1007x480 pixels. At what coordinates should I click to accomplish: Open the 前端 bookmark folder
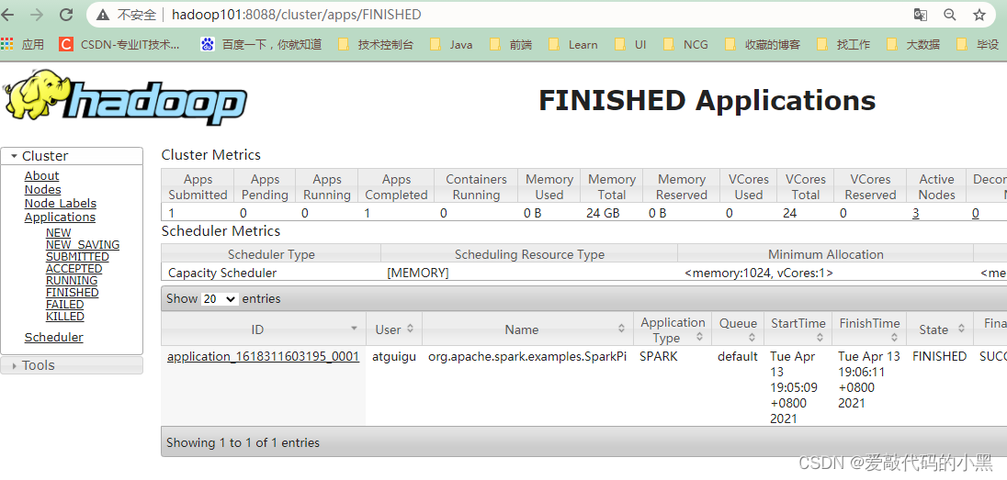[x=511, y=44]
